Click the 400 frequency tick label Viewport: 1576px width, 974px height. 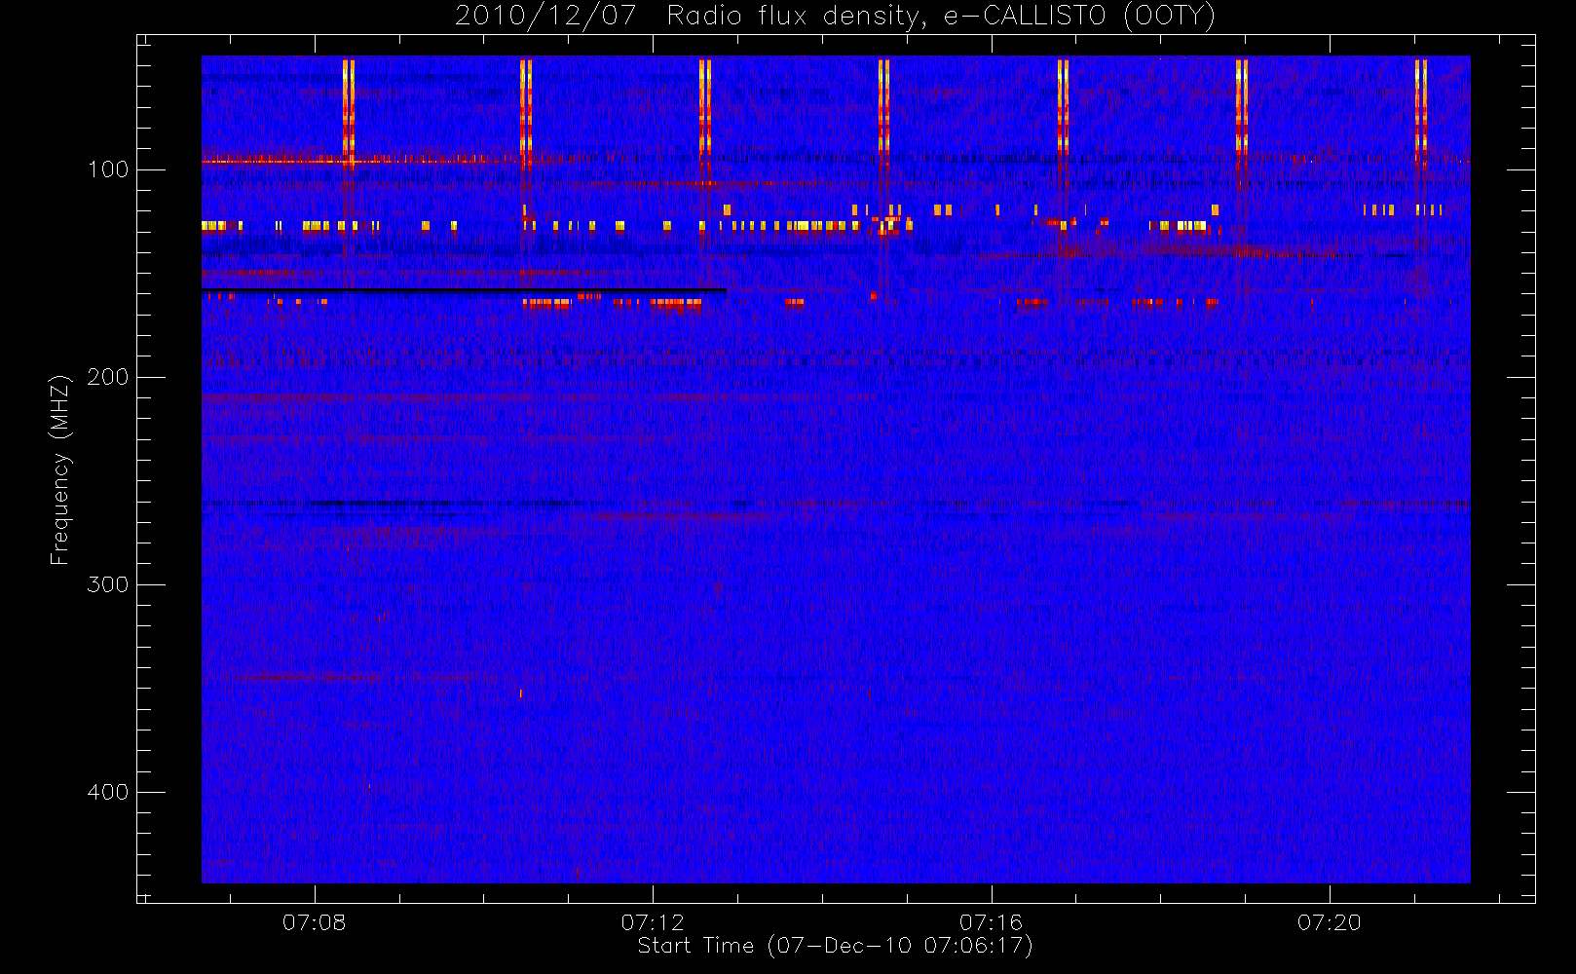click(107, 792)
